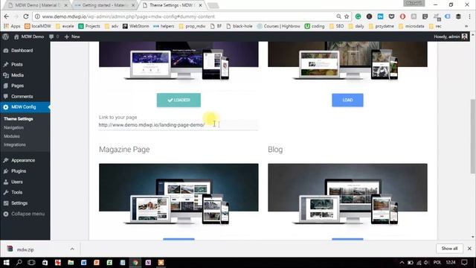Select MDW Config in the sidebar

[25, 107]
